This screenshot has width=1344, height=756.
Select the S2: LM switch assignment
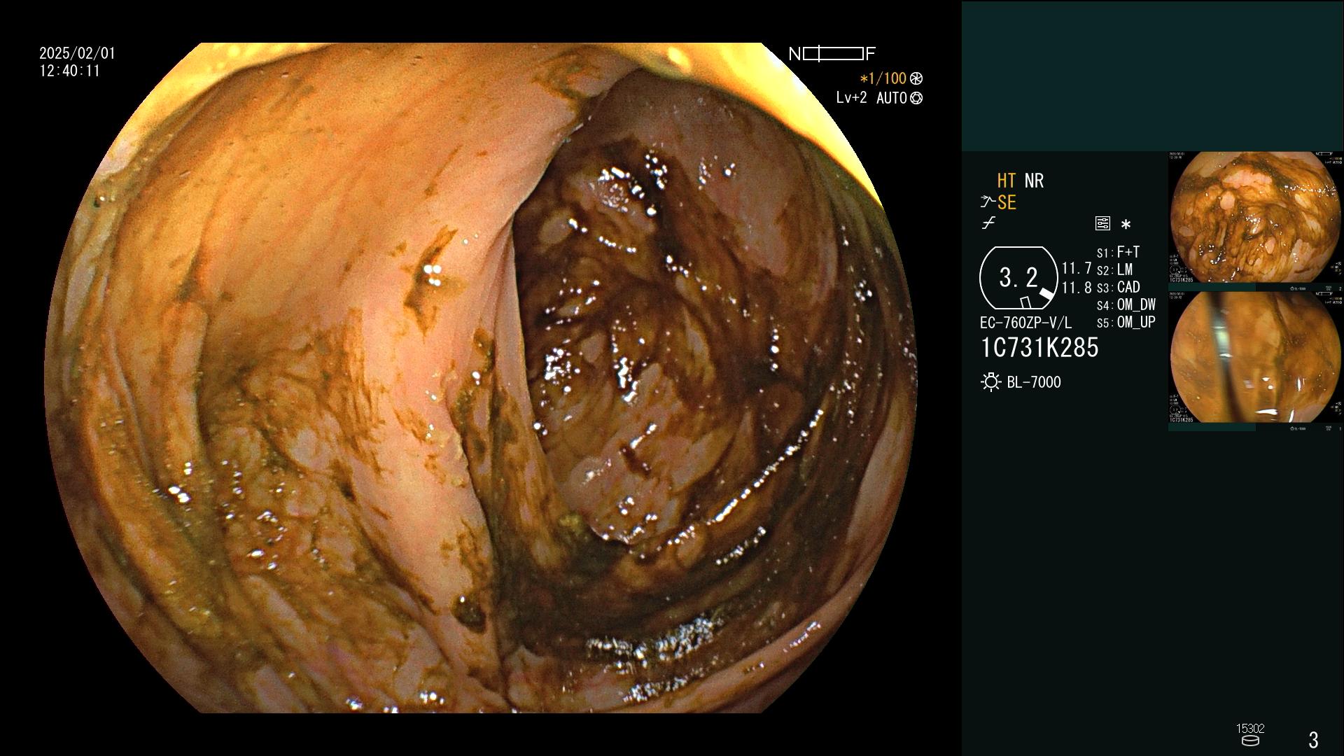pyautogui.click(x=1115, y=269)
